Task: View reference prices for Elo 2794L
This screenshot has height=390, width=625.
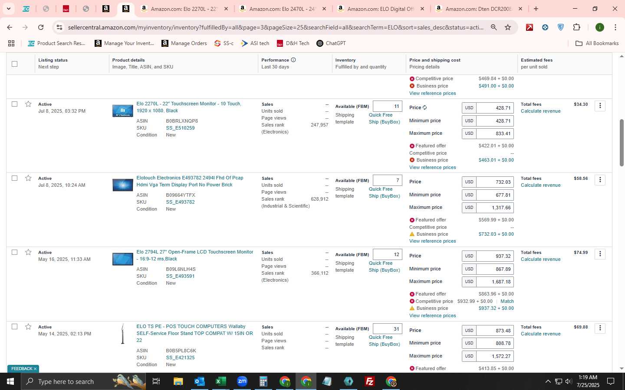Action: coord(432,315)
